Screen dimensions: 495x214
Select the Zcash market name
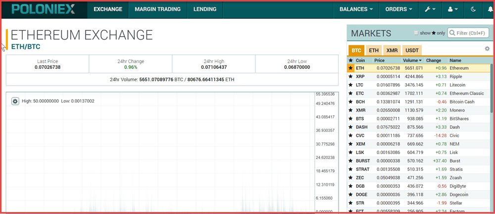(x=456, y=178)
